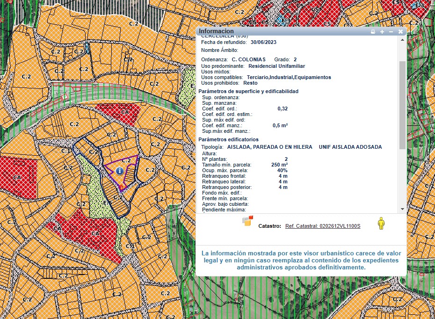The height and width of the screenshot is (319, 435).
Task: Select the Retranqueo posterior value 4 m
Action: coord(283,187)
